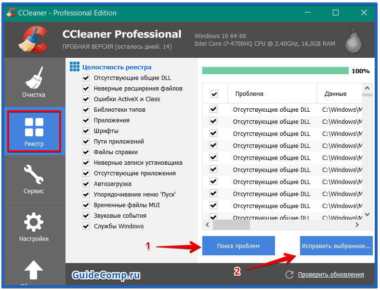Click the 100% green progress bar
This screenshot has width=380, height=290.
pos(275,71)
